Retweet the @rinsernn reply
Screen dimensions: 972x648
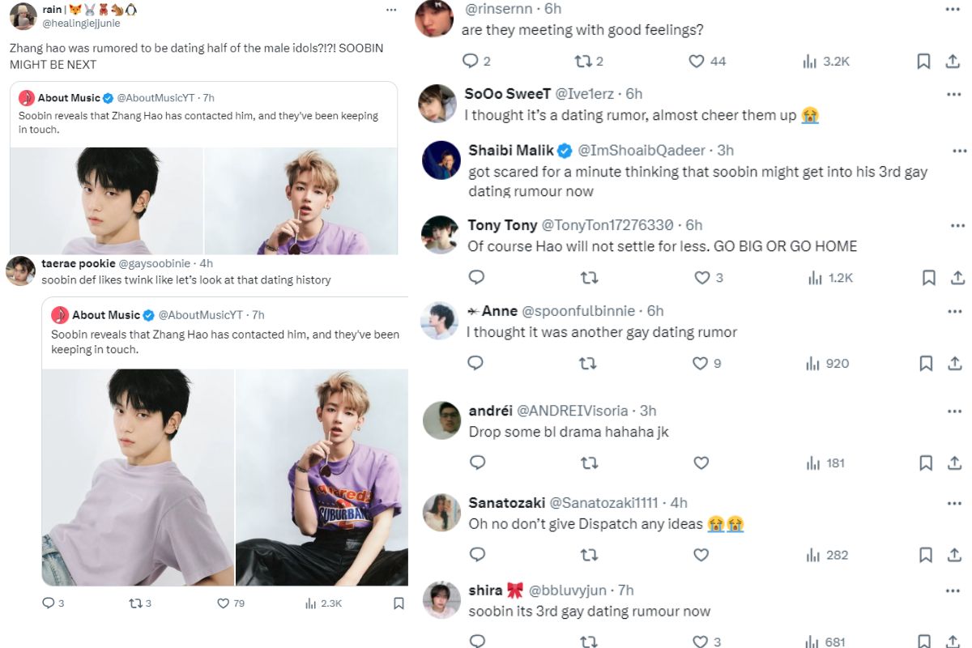pyautogui.click(x=582, y=61)
